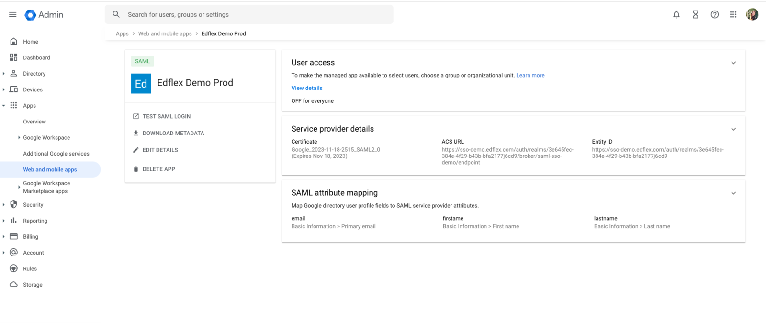
Task: Expand the Google Workspace submenu arrow
Action: coord(19,137)
